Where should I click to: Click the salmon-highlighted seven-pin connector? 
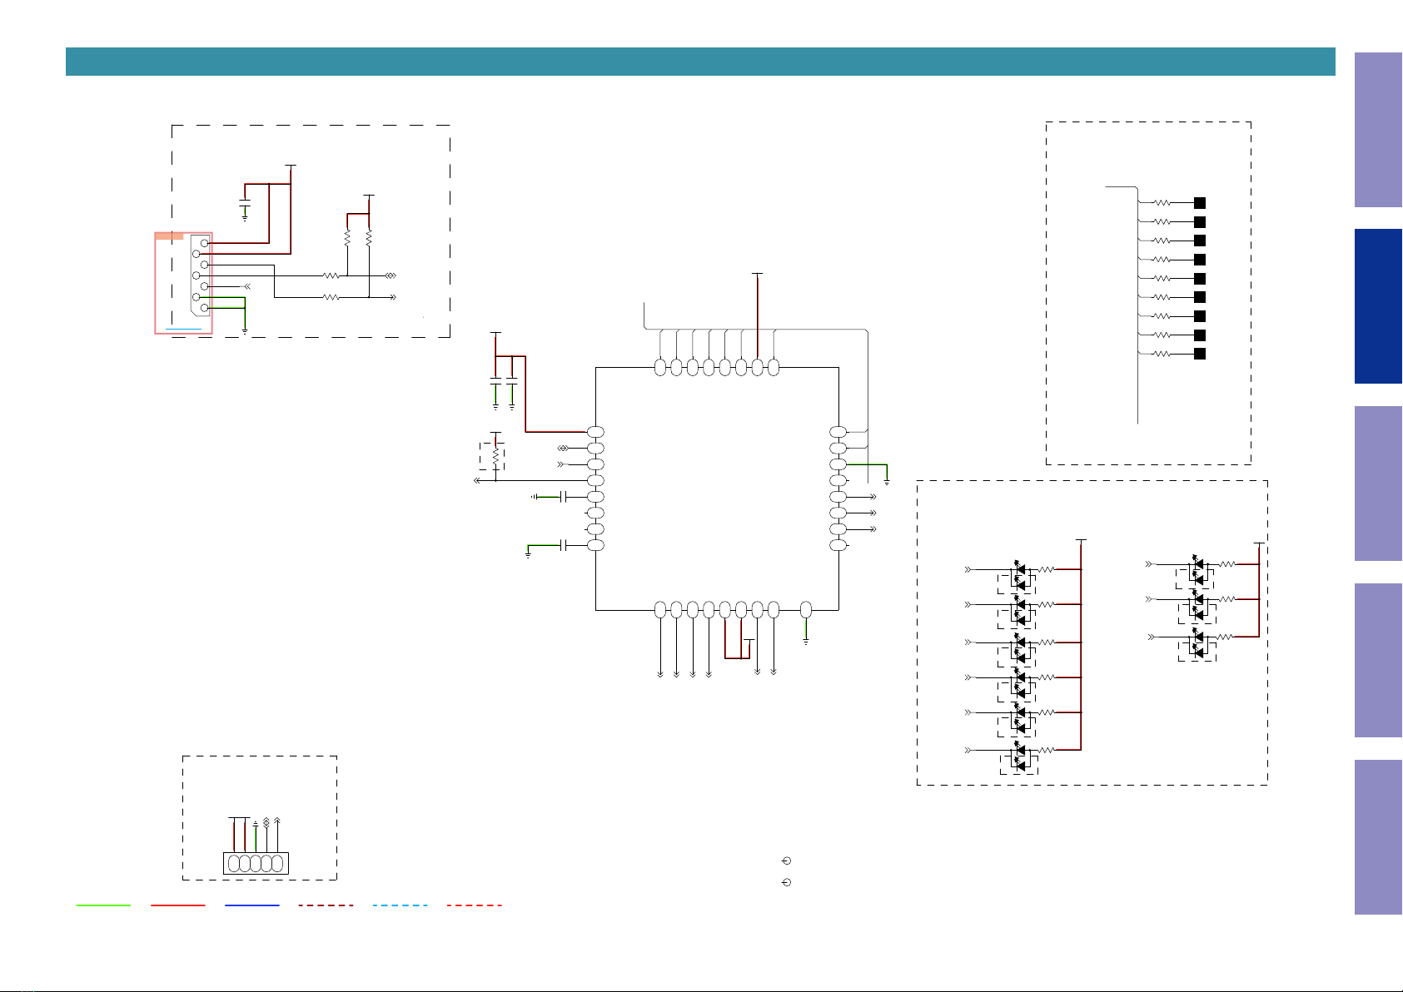tap(184, 283)
